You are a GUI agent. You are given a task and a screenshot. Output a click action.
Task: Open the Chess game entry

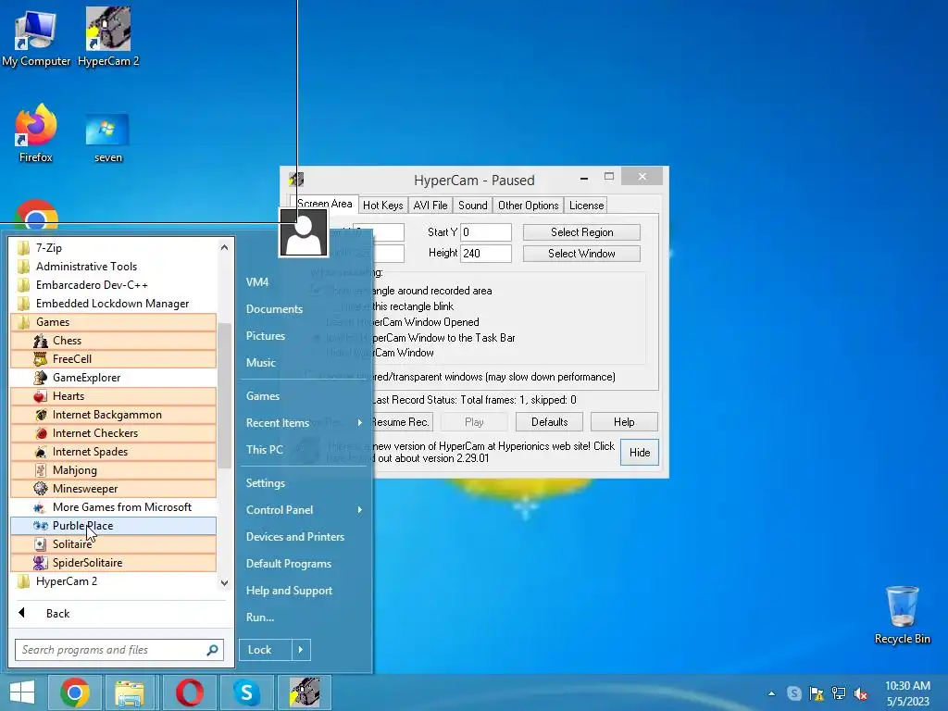click(113, 341)
